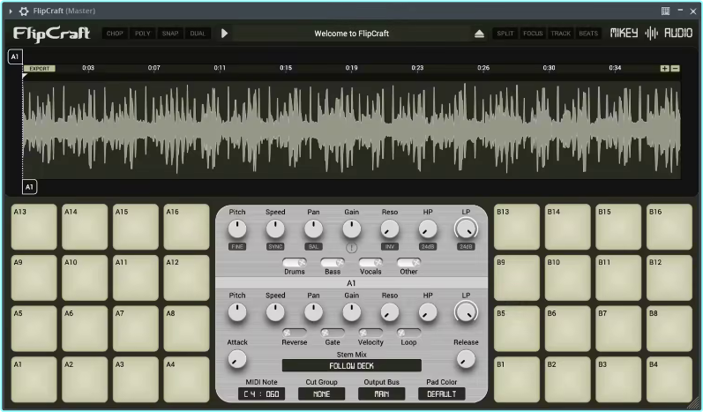Click the waveform display

[x=352, y=128]
